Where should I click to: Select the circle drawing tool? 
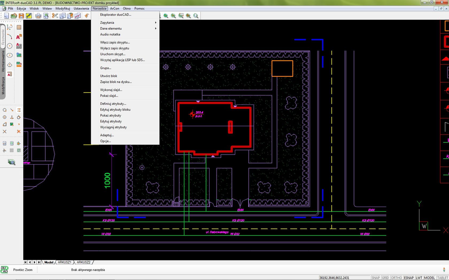10,46
